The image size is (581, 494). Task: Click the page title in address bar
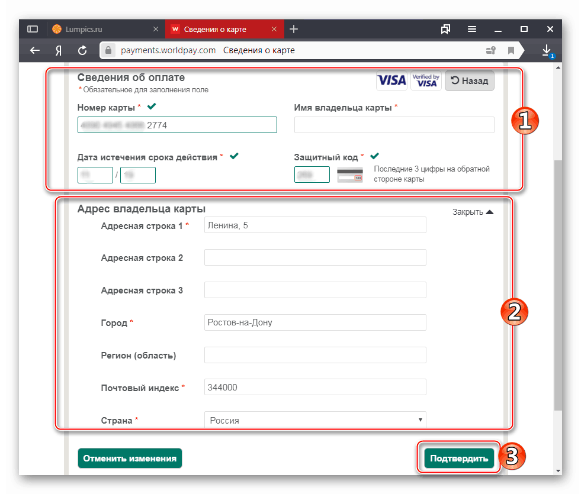pyautogui.click(x=259, y=50)
